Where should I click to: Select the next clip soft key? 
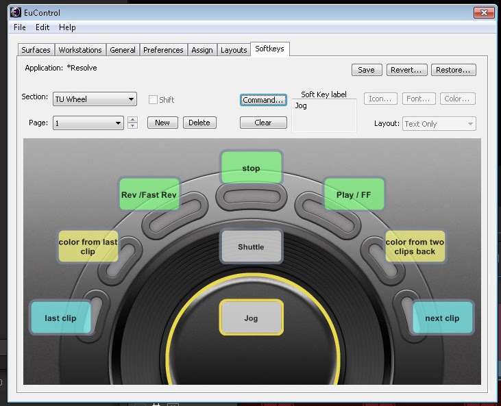(x=442, y=318)
